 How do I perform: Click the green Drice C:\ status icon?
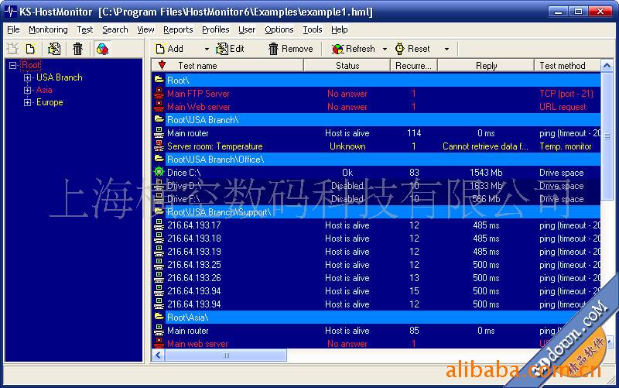(159, 172)
